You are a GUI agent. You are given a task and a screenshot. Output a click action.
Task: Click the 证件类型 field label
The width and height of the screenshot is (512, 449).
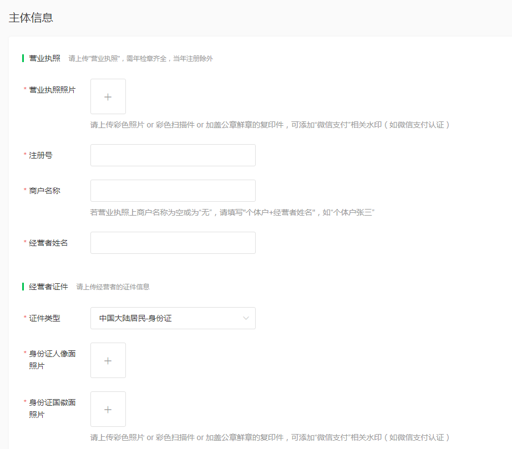pyautogui.click(x=44, y=318)
